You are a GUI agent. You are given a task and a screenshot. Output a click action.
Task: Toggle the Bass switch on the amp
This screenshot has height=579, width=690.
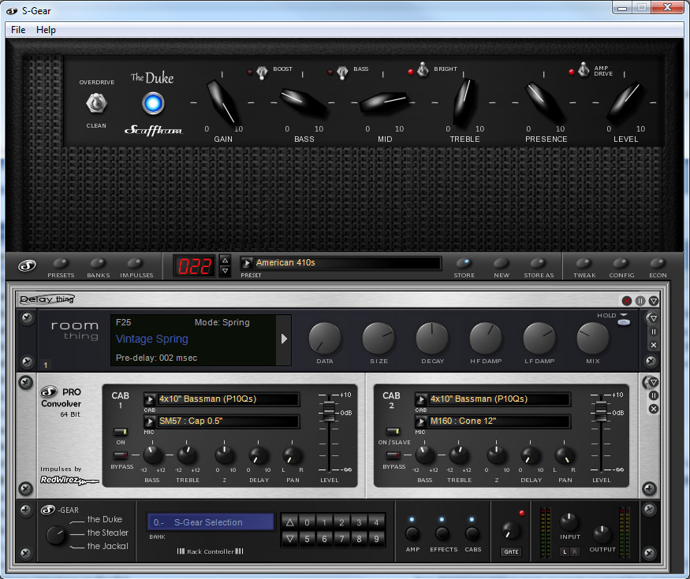pos(342,72)
